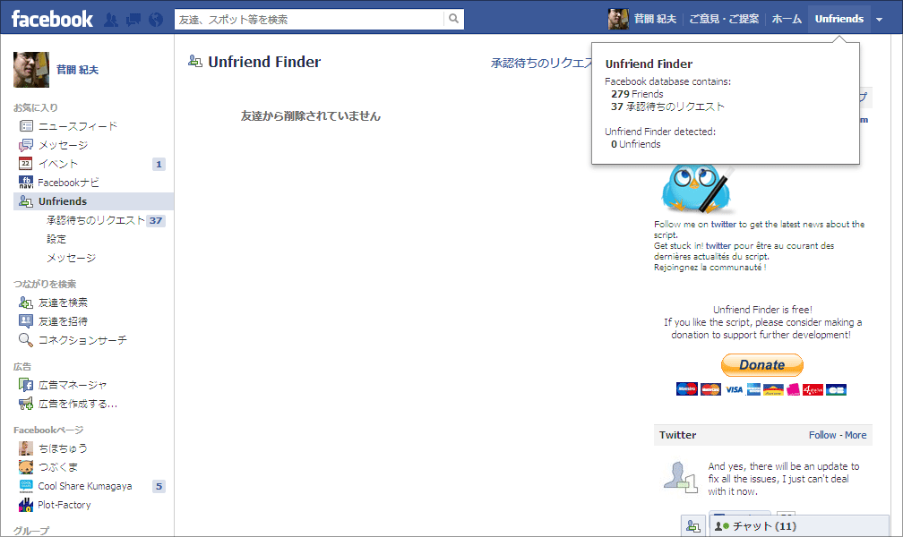Click Follow in Twitter box

click(x=822, y=435)
